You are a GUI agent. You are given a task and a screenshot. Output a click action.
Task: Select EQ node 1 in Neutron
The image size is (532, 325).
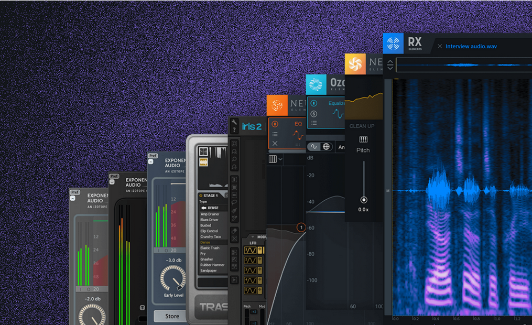pyautogui.click(x=301, y=227)
